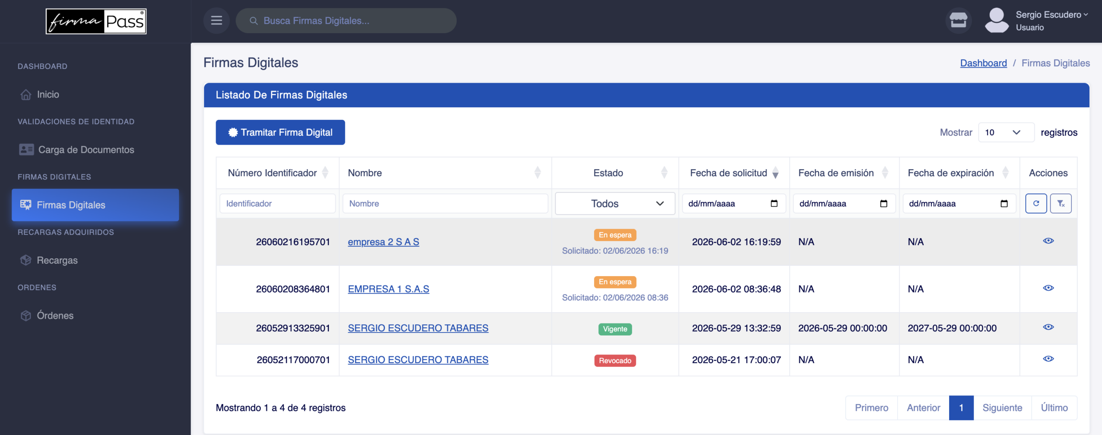Click the Fecha de expiración date filter field

tap(960, 203)
